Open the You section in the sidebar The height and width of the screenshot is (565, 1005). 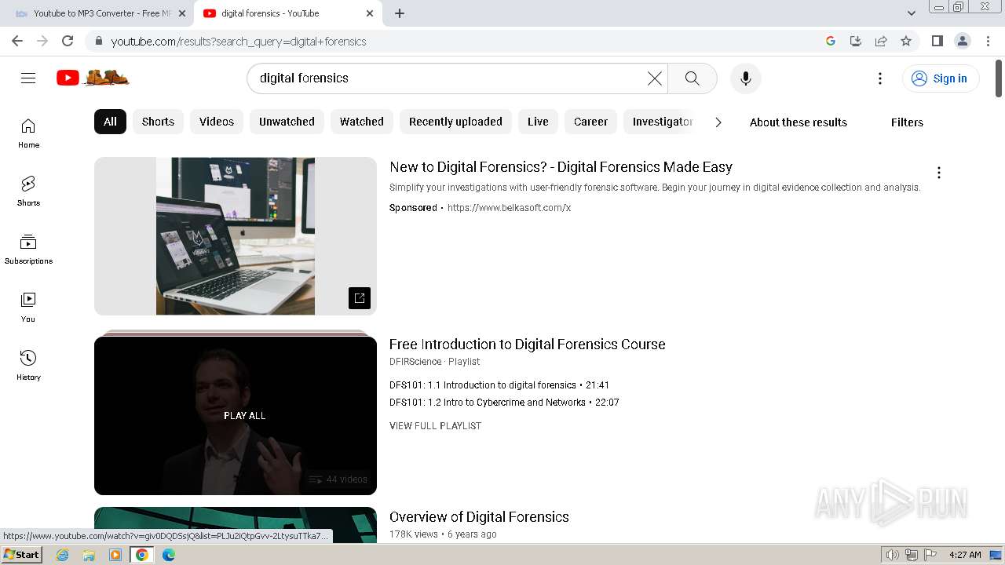pyautogui.click(x=28, y=308)
